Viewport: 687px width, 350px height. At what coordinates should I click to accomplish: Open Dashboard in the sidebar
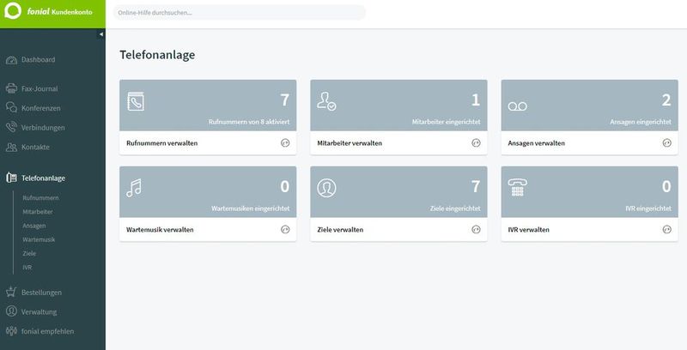38,59
